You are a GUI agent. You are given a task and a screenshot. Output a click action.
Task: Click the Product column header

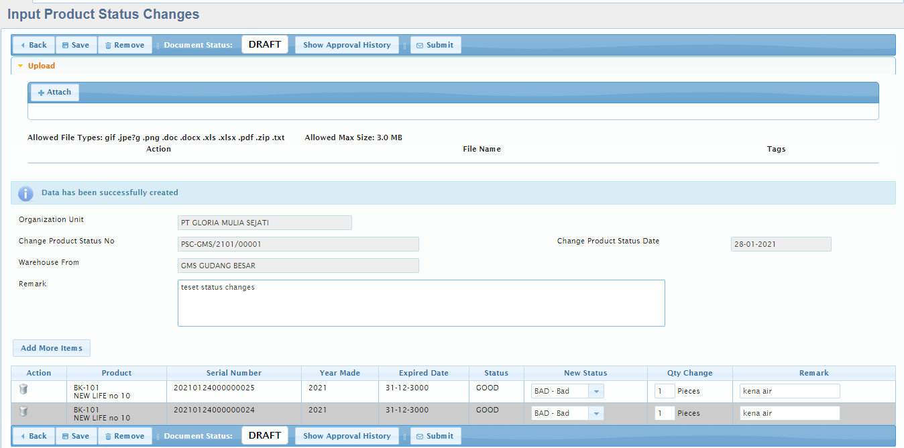click(x=117, y=373)
